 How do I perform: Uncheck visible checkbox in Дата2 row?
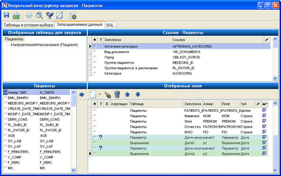264,153
